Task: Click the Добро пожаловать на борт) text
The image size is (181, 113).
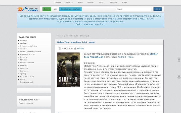Action: click(x=90, y=24)
